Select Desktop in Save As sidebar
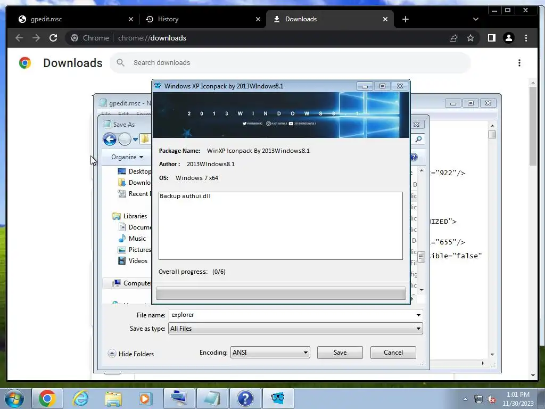 click(134, 171)
